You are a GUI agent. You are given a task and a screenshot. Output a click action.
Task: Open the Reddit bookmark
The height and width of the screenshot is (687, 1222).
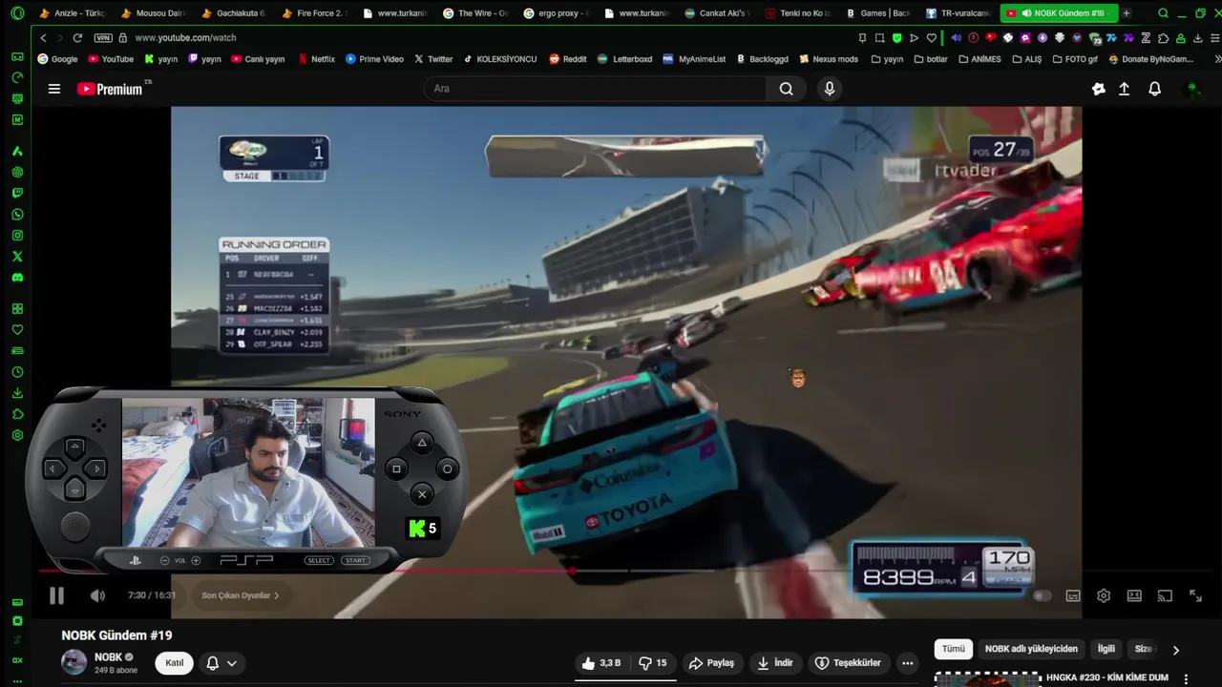tap(567, 59)
